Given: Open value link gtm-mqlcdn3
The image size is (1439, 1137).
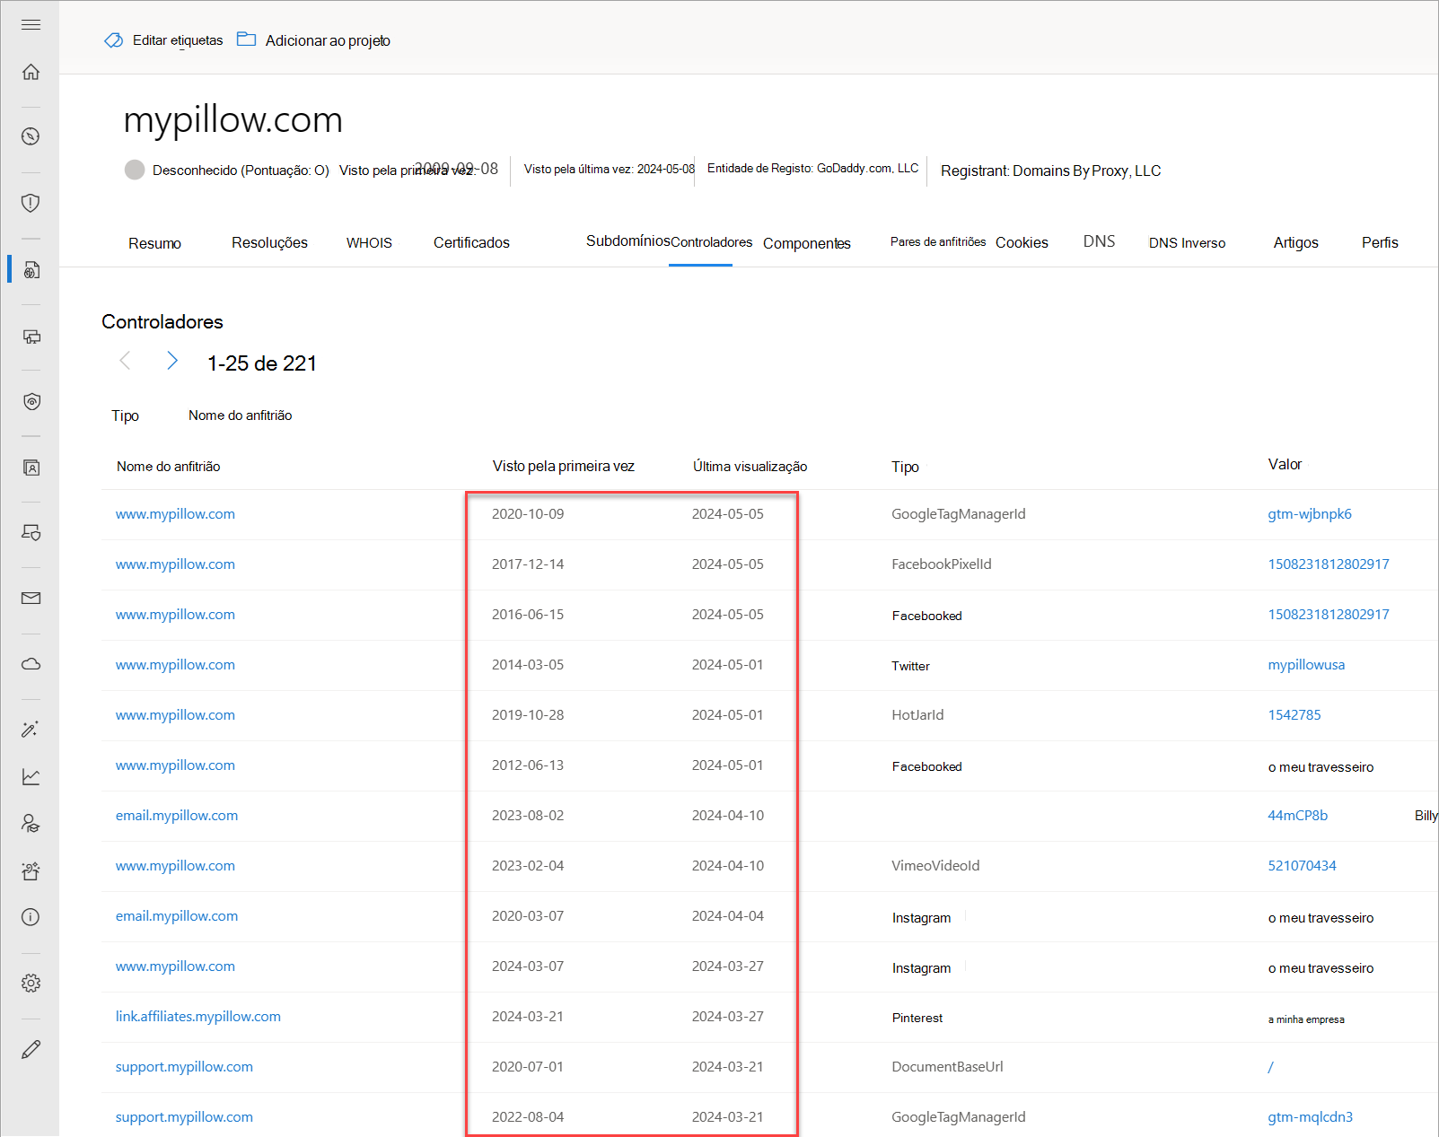Looking at the screenshot, I should pos(1311,1117).
